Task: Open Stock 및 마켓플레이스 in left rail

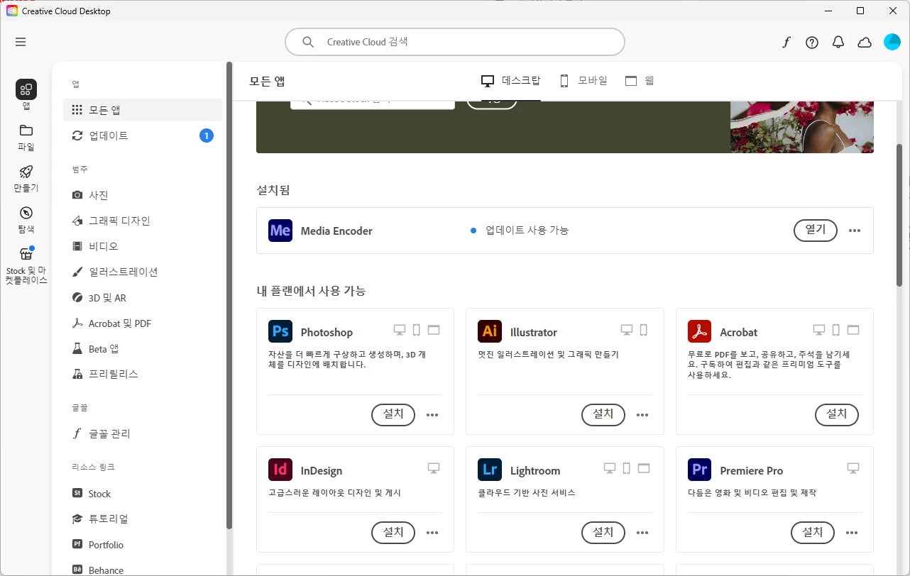Action: point(26,265)
